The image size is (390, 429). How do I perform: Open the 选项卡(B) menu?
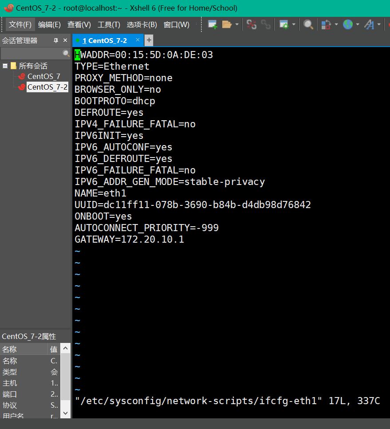pos(142,25)
